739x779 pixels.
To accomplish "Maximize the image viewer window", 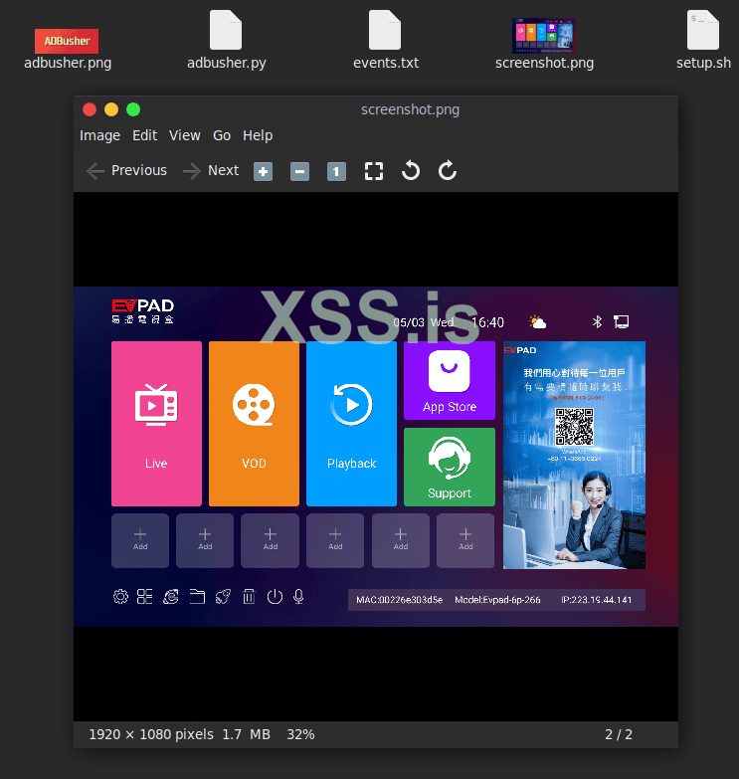I will click(133, 109).
